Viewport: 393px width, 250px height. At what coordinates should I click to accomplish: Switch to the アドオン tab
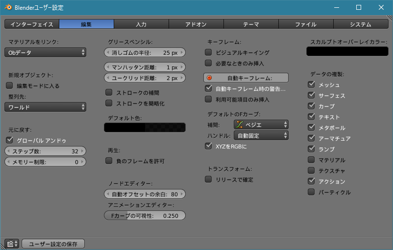pyautogui.click(x=196, y=24)
